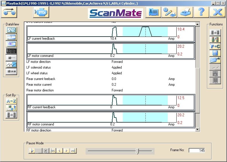Screen dimensions: 227x162
Task: Click the Frame No input field
Action: coord(197,151)
